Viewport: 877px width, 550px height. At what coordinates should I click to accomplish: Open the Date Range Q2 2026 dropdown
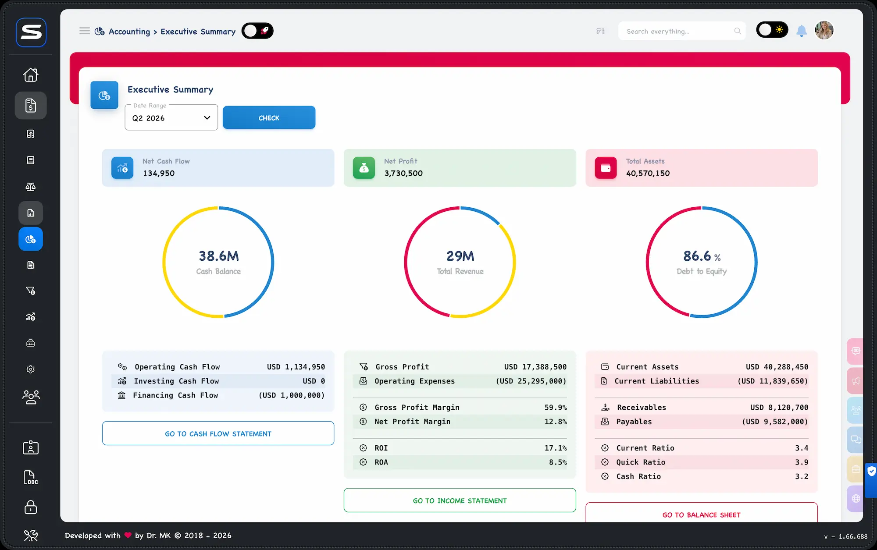pyautogui.click(x=171, y=117)
